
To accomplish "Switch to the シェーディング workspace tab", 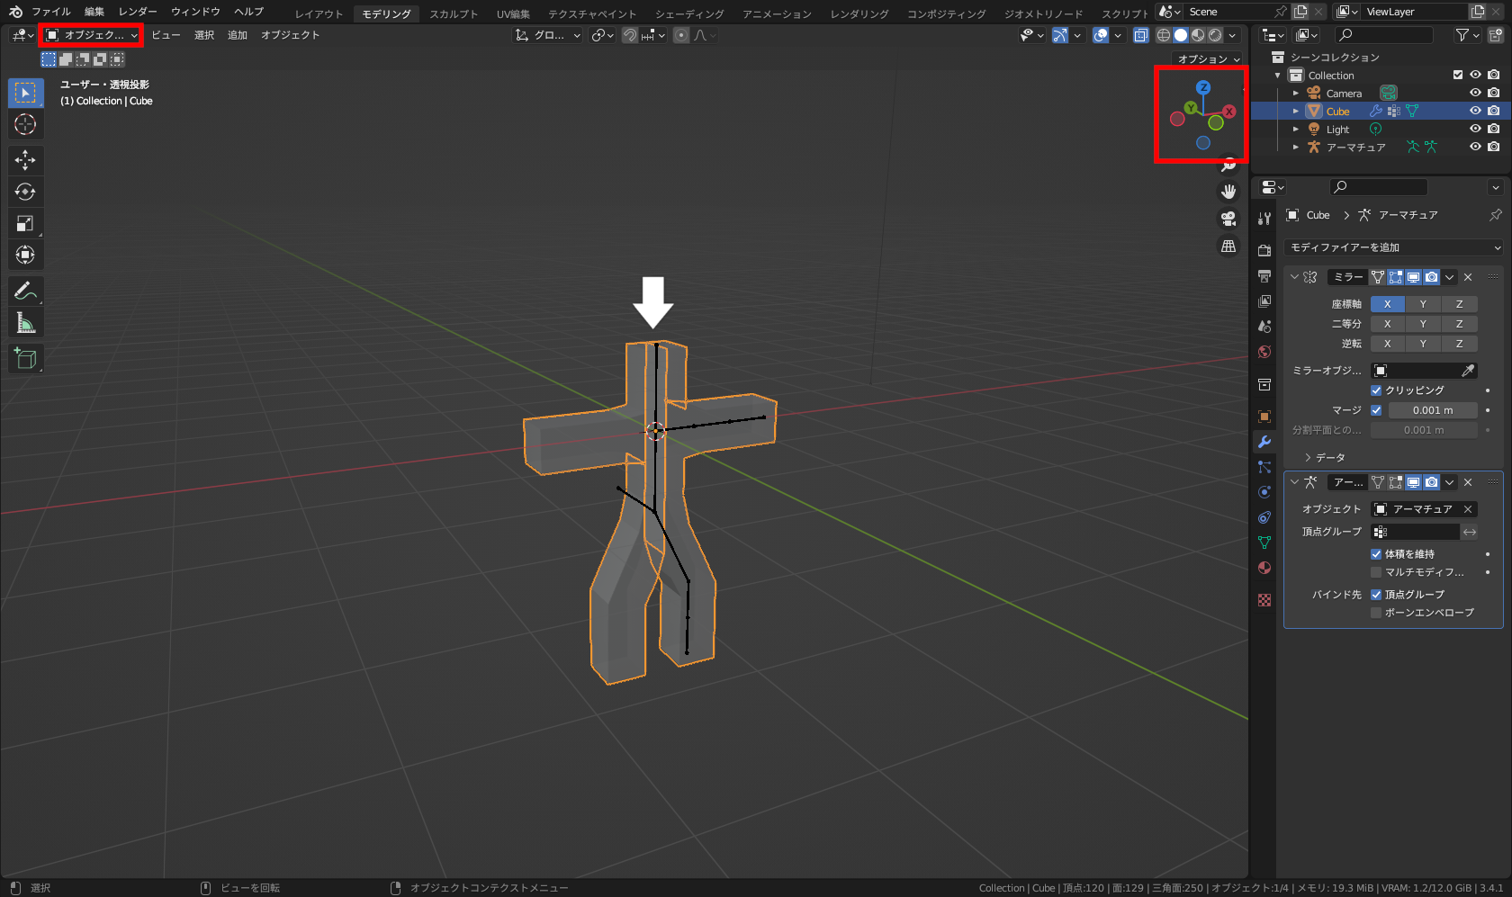I will 689,13.
